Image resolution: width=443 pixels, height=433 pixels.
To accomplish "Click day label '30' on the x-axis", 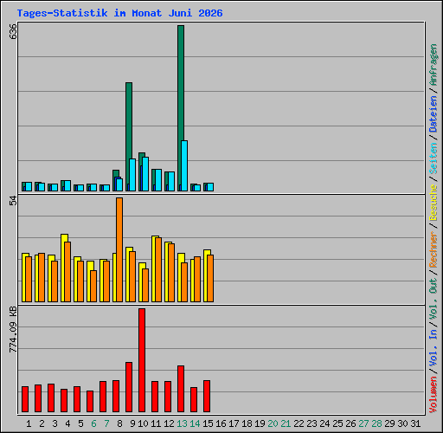I will [403, 423].
